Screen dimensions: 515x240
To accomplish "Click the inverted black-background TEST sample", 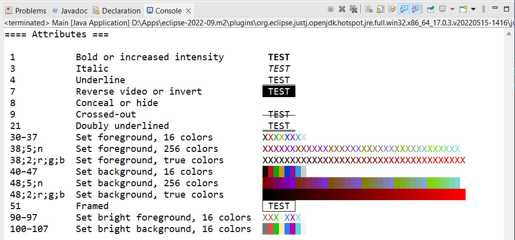I will (279, 92).
